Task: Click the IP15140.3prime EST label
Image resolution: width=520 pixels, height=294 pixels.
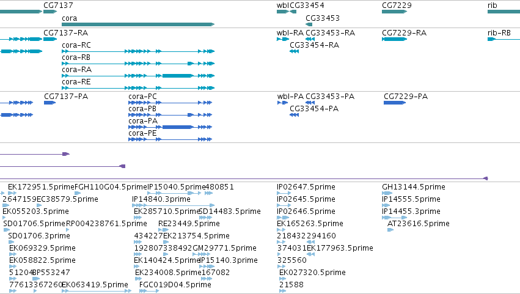Action: (x=229, y=260)
